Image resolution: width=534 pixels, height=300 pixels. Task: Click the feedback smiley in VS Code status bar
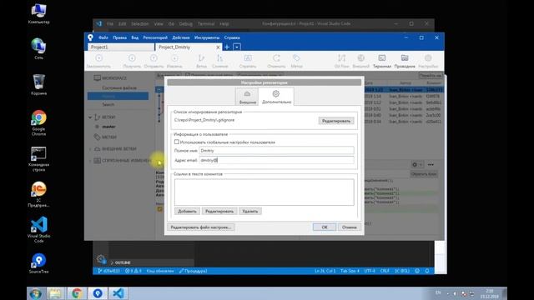(x=417, y=271)
